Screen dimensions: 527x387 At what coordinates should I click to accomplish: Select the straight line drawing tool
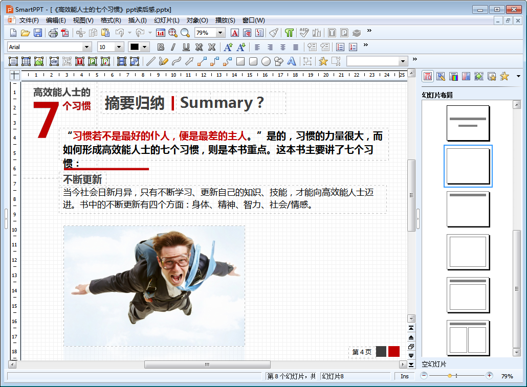click(x=150, y=61)
